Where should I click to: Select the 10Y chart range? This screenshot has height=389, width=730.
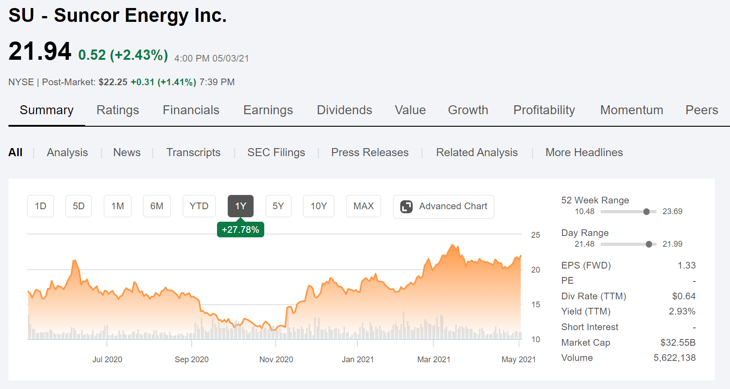click(x=318, y=206)
